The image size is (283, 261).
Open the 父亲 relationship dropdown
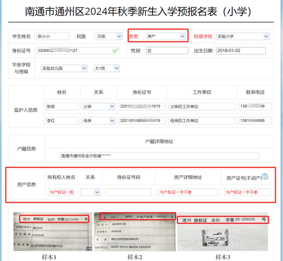pos(98,106)
